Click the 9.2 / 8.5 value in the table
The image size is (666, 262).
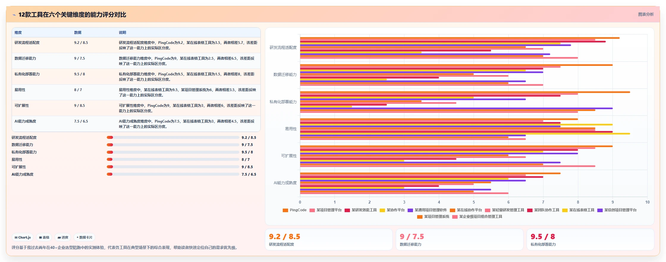81,43
